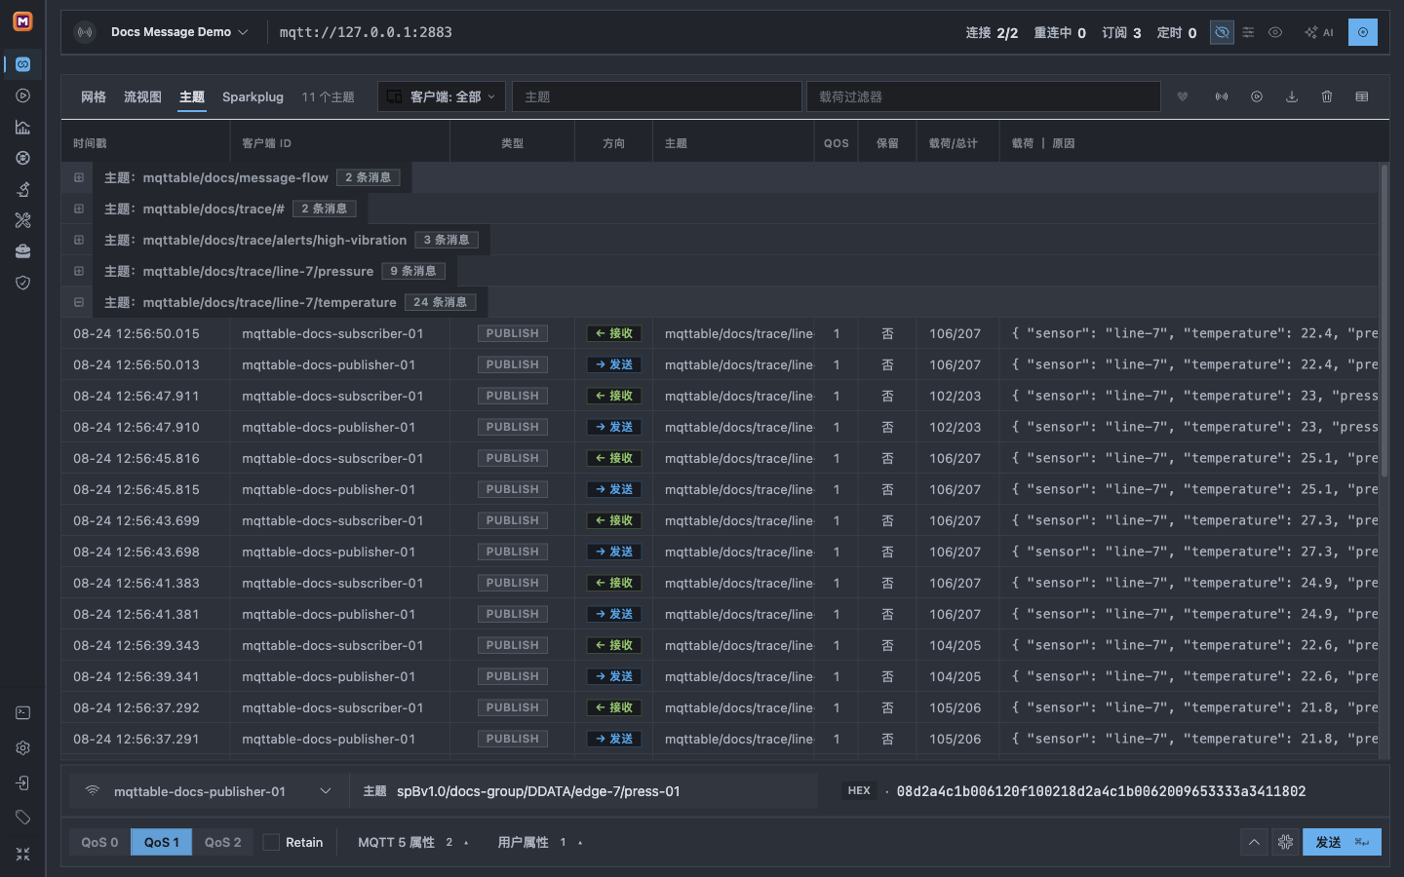Image resolution: width=1404 pixels, height=877 pixels.
Task: Click the blue record button at top right
Action: pyautogui.click(x=1363, y=32)
